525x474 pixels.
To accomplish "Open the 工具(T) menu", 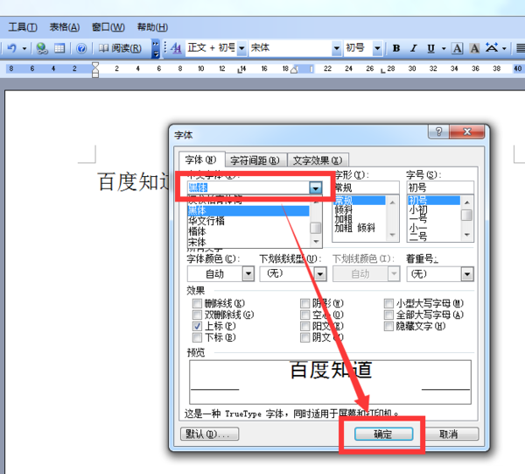I will pos(23,27).
